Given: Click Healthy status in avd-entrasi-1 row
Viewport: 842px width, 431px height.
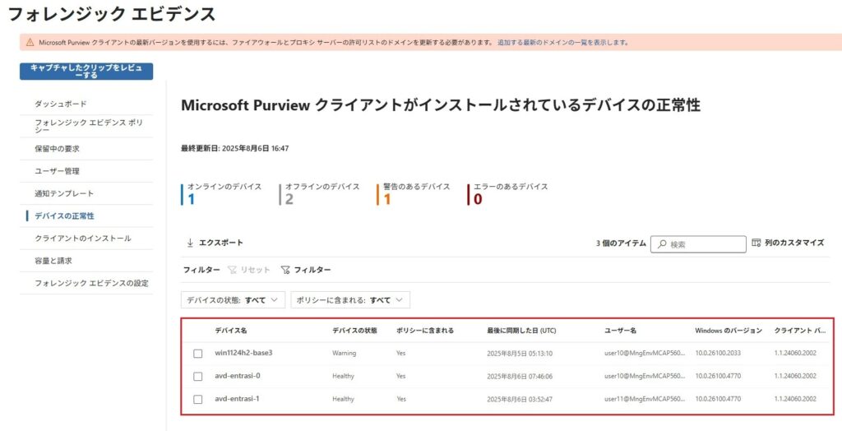Looking at the screenshot, I should click(343, 399).
